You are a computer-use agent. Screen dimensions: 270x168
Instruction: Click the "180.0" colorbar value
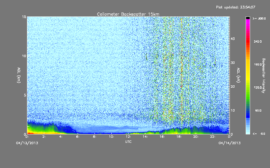pos(258,65)
